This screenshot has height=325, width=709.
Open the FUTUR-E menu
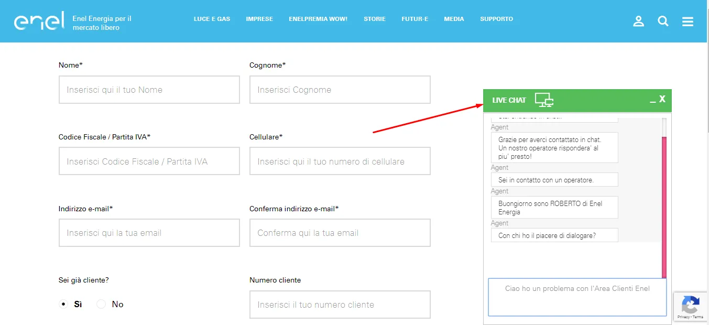coord(415,19)
